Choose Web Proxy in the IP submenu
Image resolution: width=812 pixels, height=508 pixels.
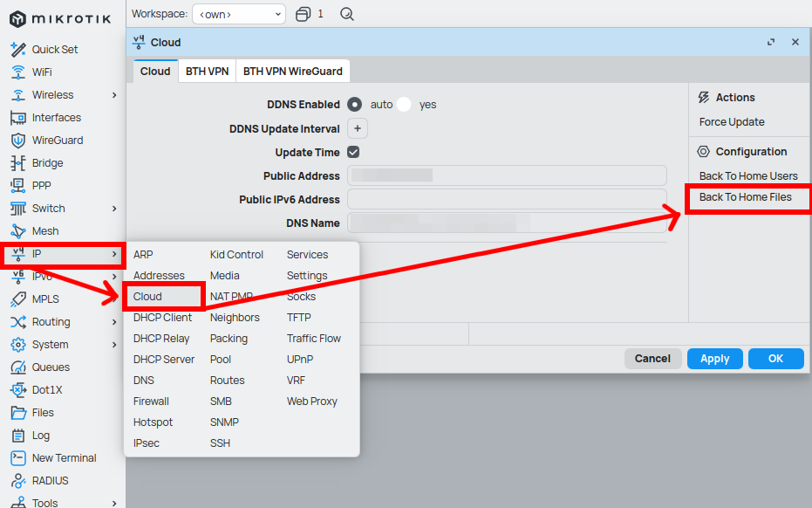click(x=311, y=402)
